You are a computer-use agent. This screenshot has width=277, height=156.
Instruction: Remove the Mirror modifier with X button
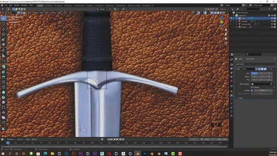point(271,69)
